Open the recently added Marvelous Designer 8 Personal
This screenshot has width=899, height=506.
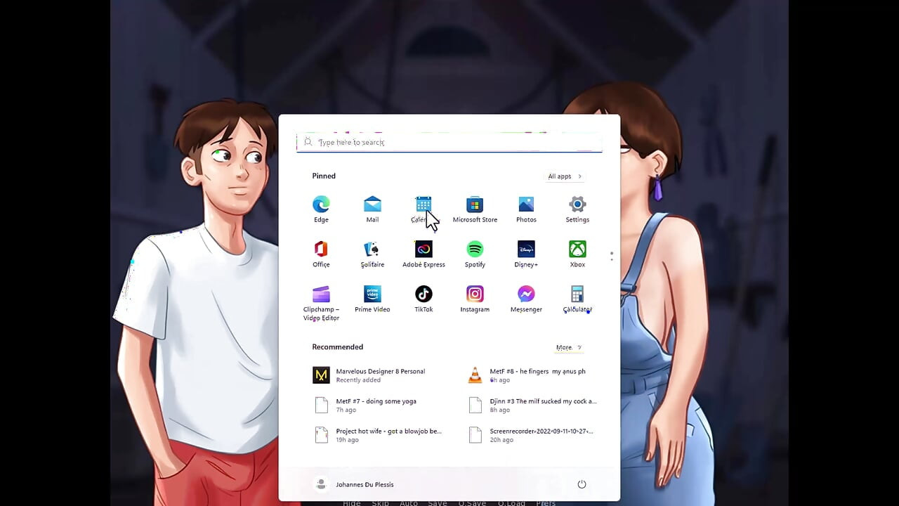379,375
